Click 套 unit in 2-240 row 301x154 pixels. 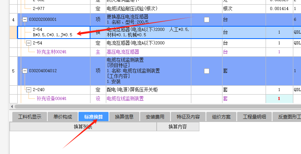pos(244,90)
